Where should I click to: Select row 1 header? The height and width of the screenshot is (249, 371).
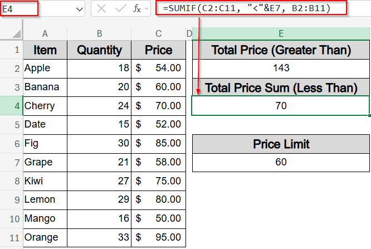click(x=11, y=50)
